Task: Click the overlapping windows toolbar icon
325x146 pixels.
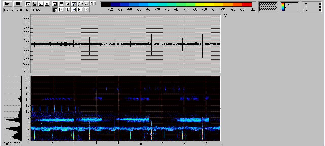Action: [28, 4]
